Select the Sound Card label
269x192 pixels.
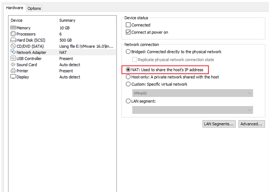coord(27,65)
